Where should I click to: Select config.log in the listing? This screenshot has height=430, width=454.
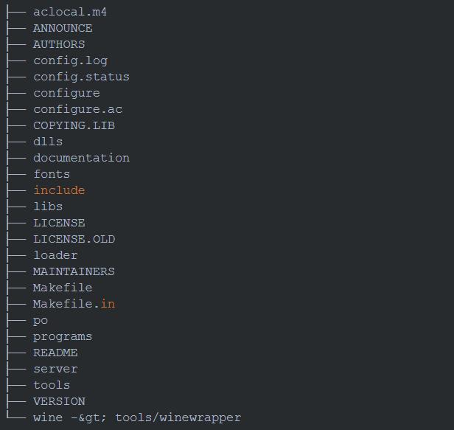70,60
